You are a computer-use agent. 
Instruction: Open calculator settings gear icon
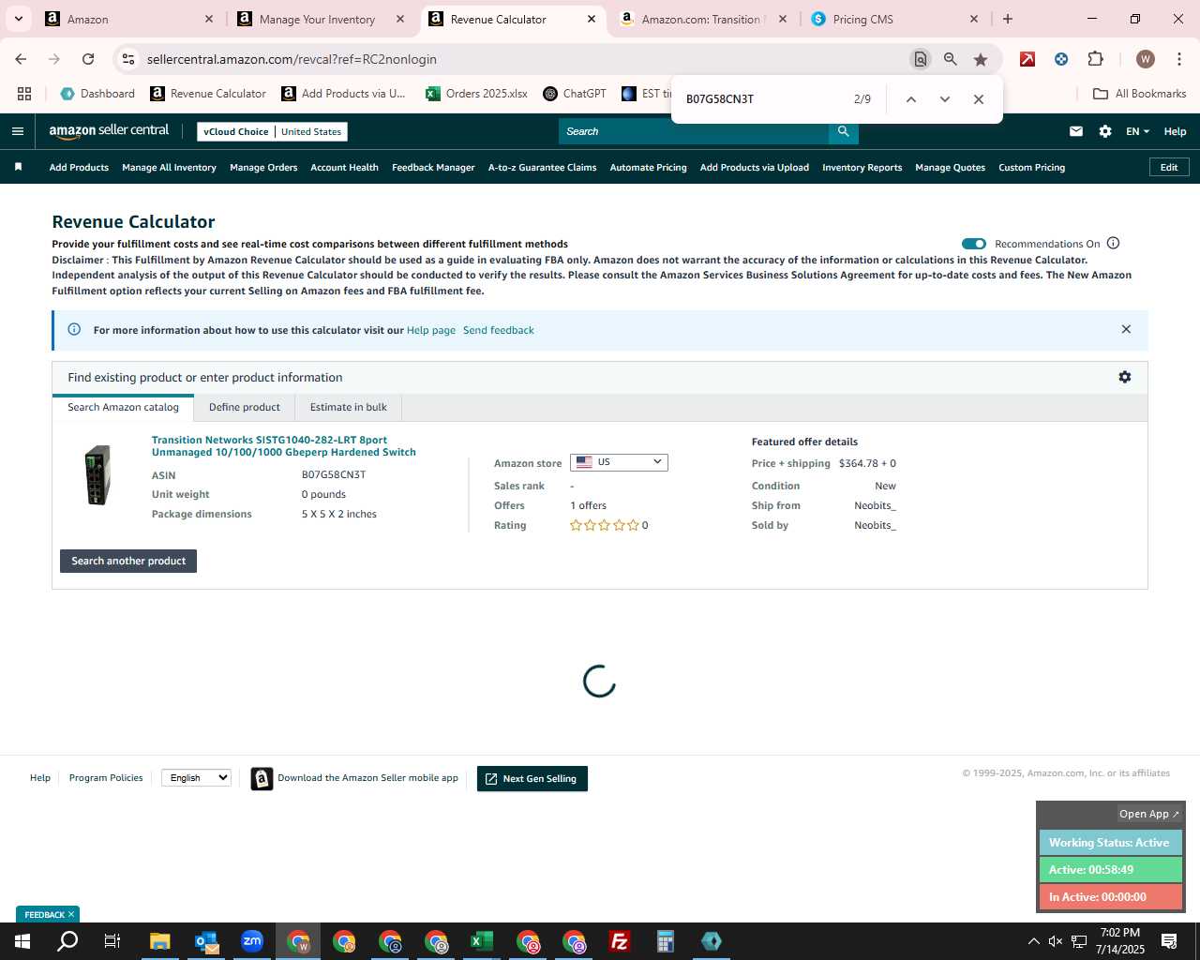1125,377
